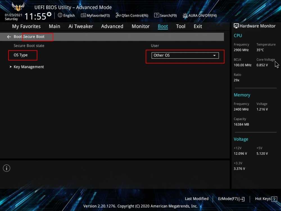Viewport: 281px width, 211px height.
Task: Click the settings gear next to the clock
Action: [49, 14]
